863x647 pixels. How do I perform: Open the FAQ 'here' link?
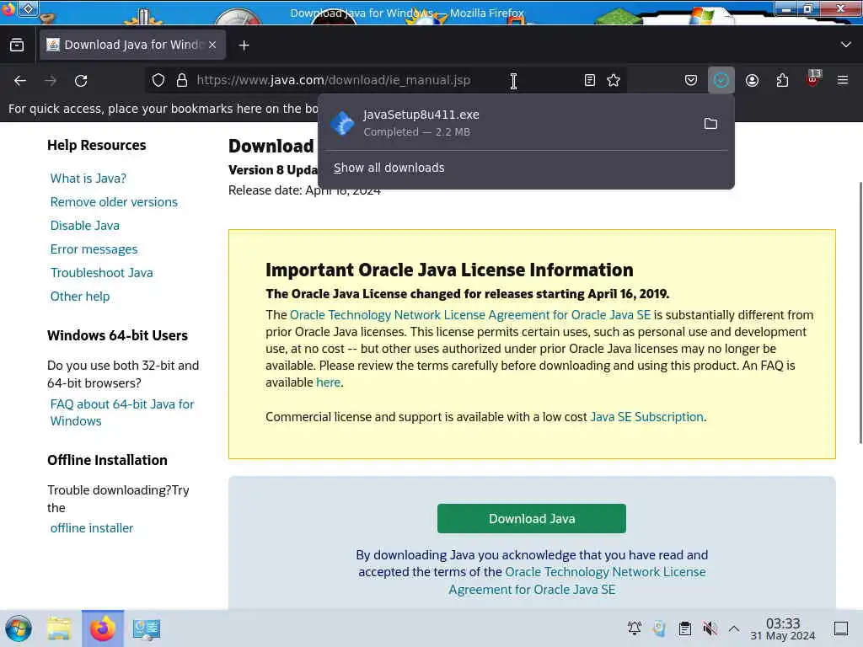[329, 382]
